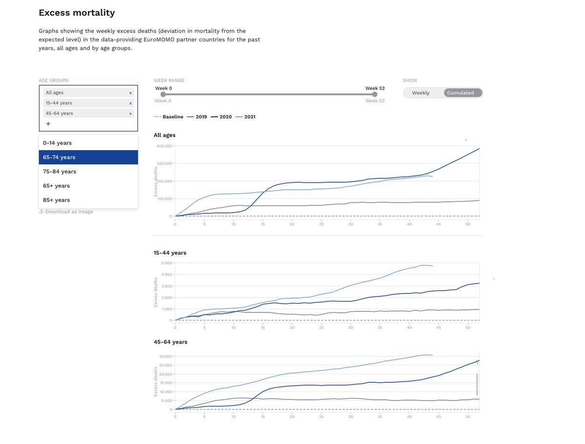Switch display to Weekly

click(421, 93)
